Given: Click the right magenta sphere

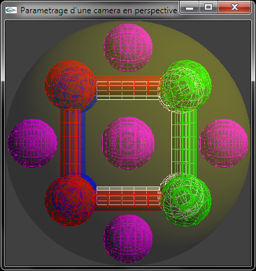Looking at the screenshot, I should tap(223, 143).
